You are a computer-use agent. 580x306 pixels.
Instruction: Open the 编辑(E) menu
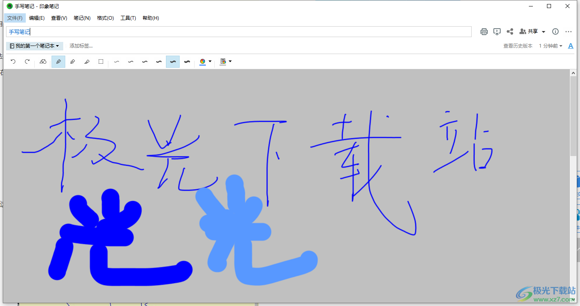(37, 18)
